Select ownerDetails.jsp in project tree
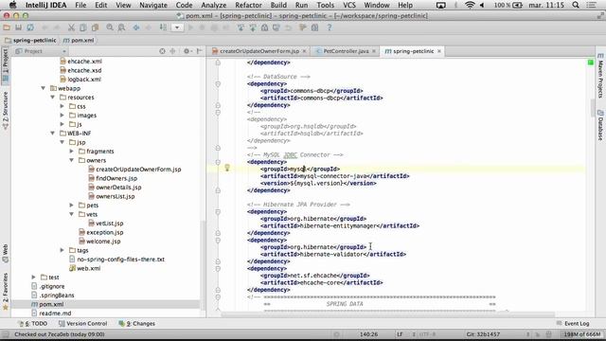This screenshot has height=341, width=606. click(x=118, y=188)
